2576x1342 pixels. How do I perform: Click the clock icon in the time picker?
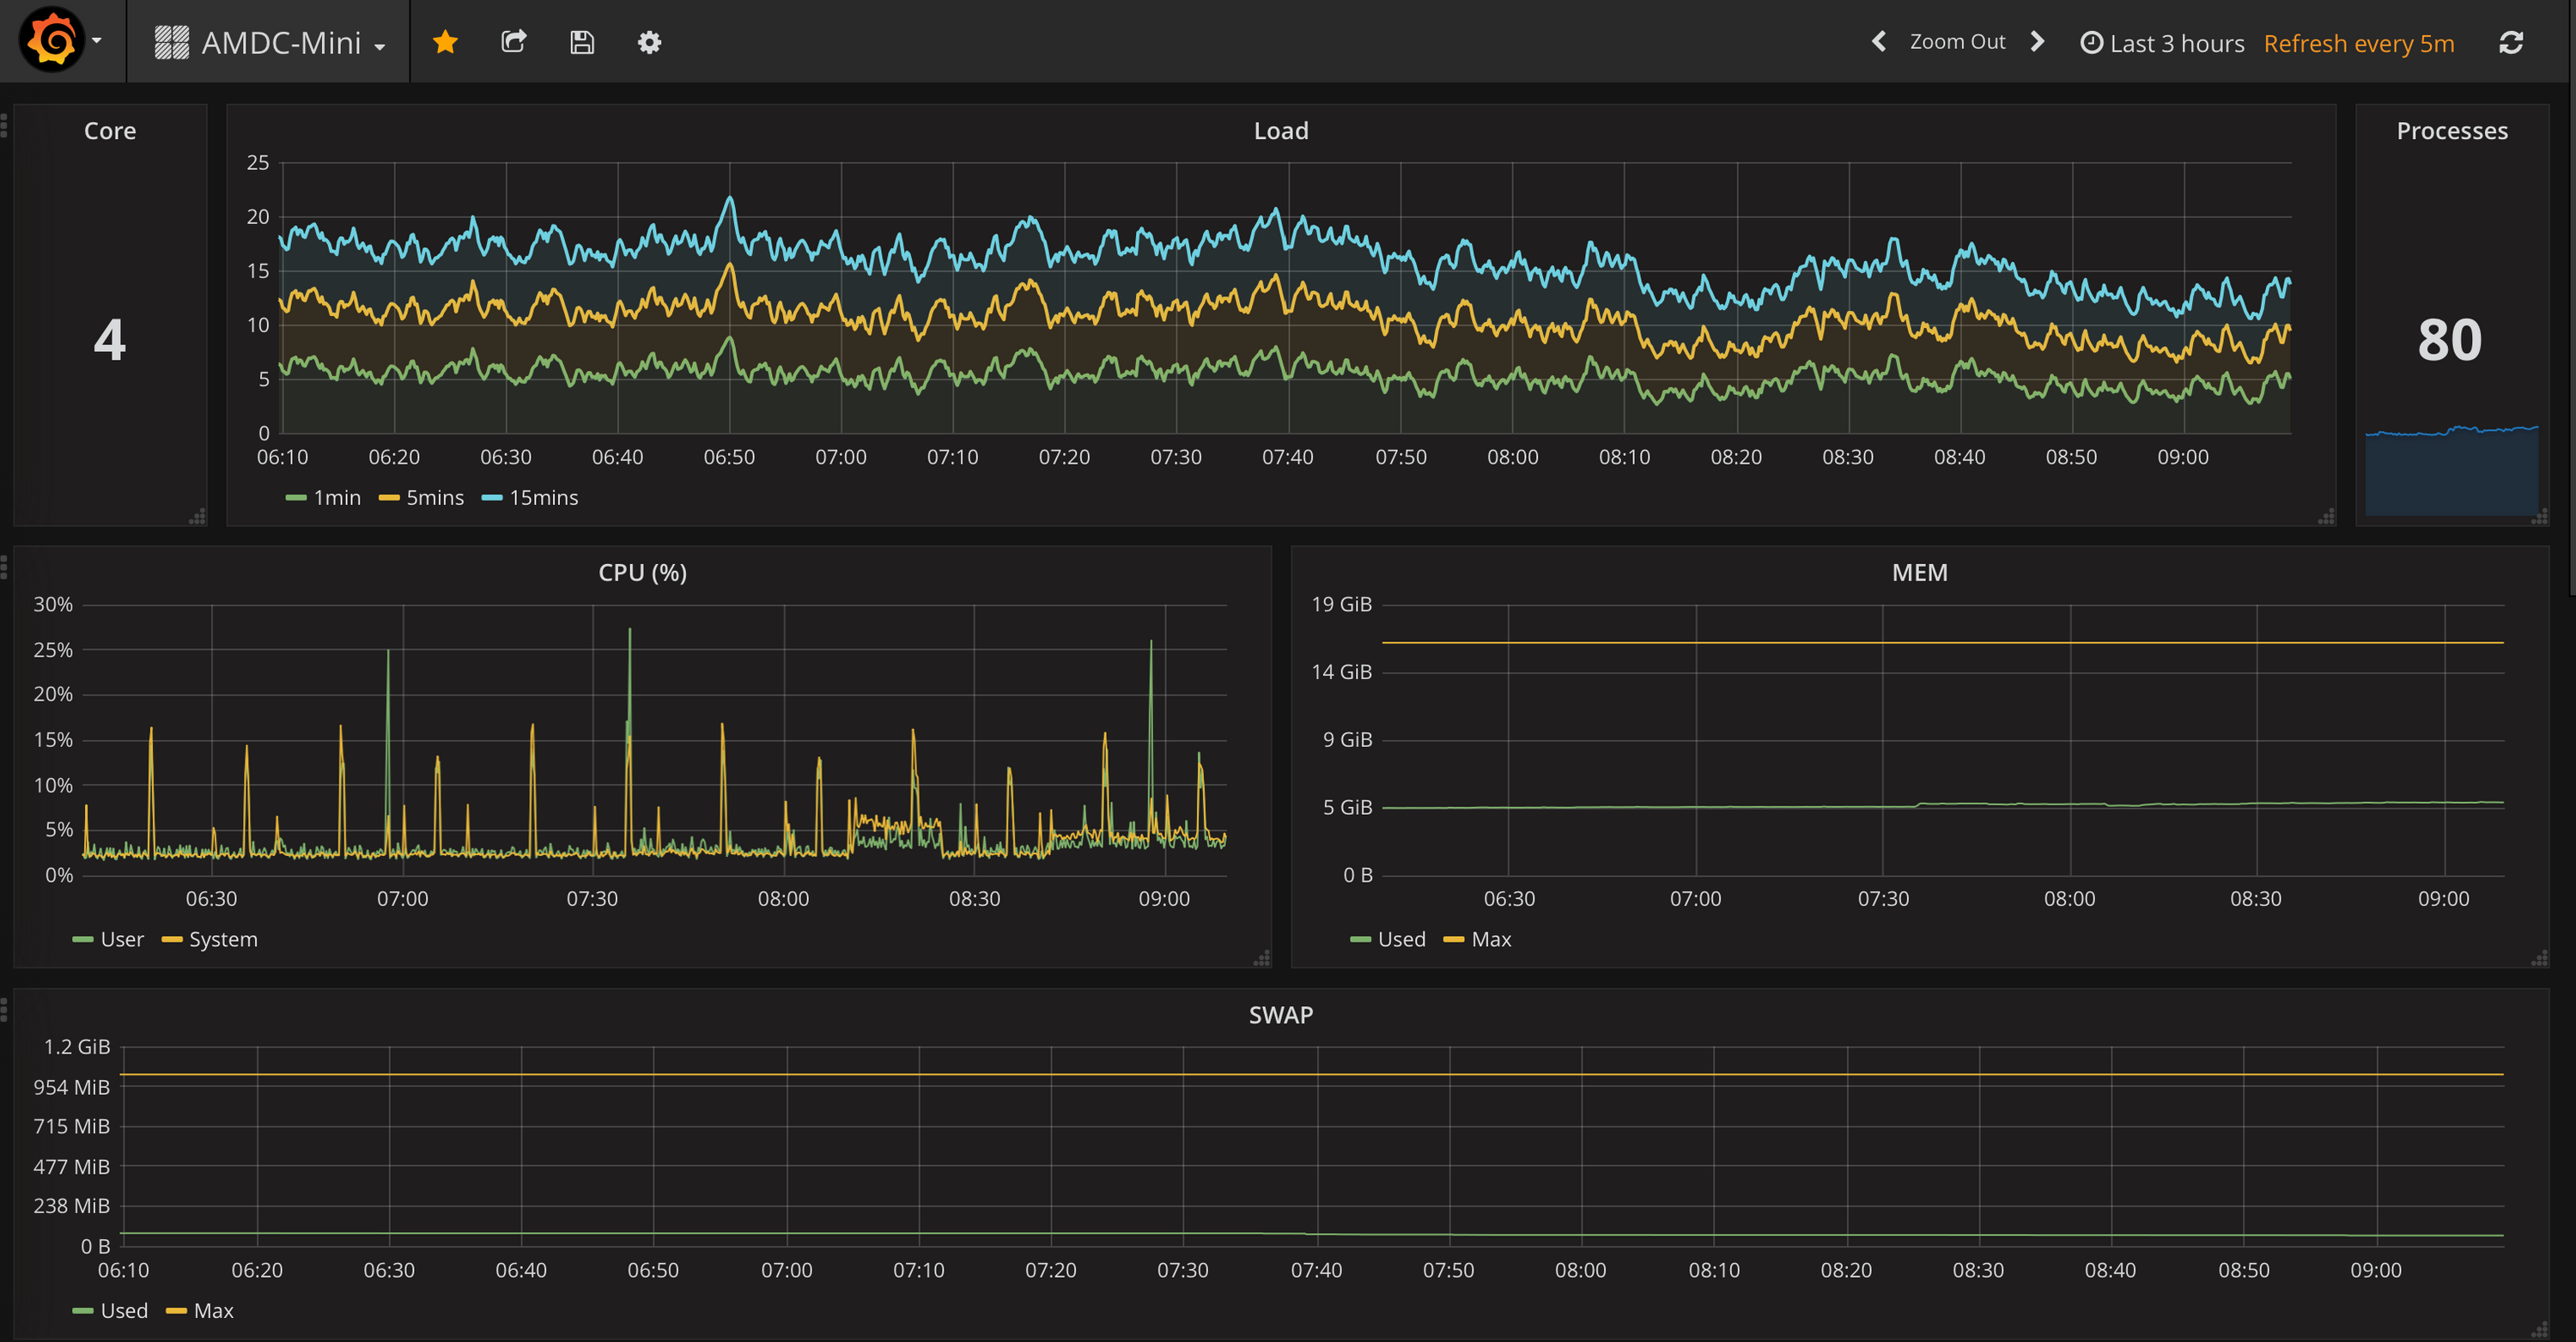tap(2091, 43)
